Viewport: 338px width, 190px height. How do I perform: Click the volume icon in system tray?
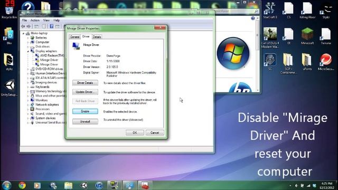click(296, 185)
